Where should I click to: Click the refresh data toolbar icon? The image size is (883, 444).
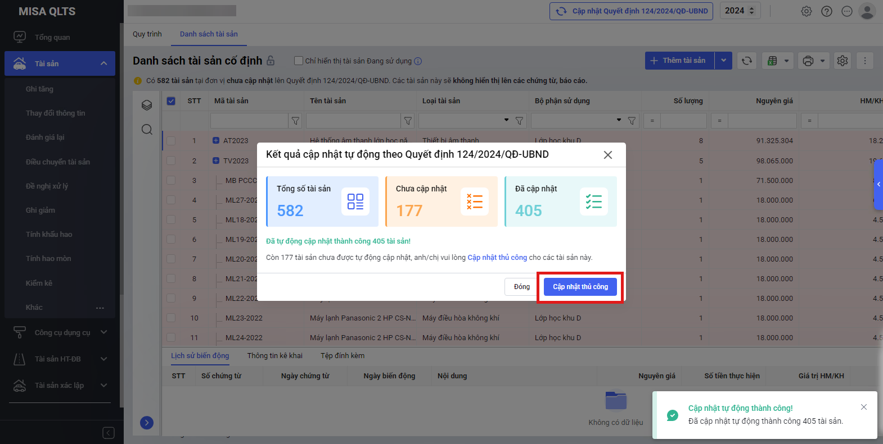pyautogui.click(x=747, y=61)
